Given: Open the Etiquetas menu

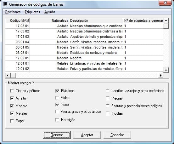Looking at the screenshot, I should [x=32, y=12].
